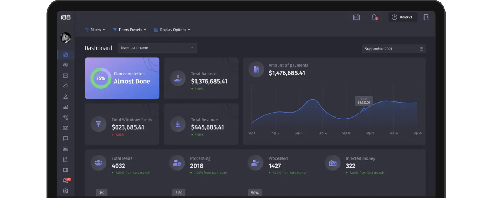Open the Display Options dropdown
The image size is (493, 198).
[x=172, y=30]
